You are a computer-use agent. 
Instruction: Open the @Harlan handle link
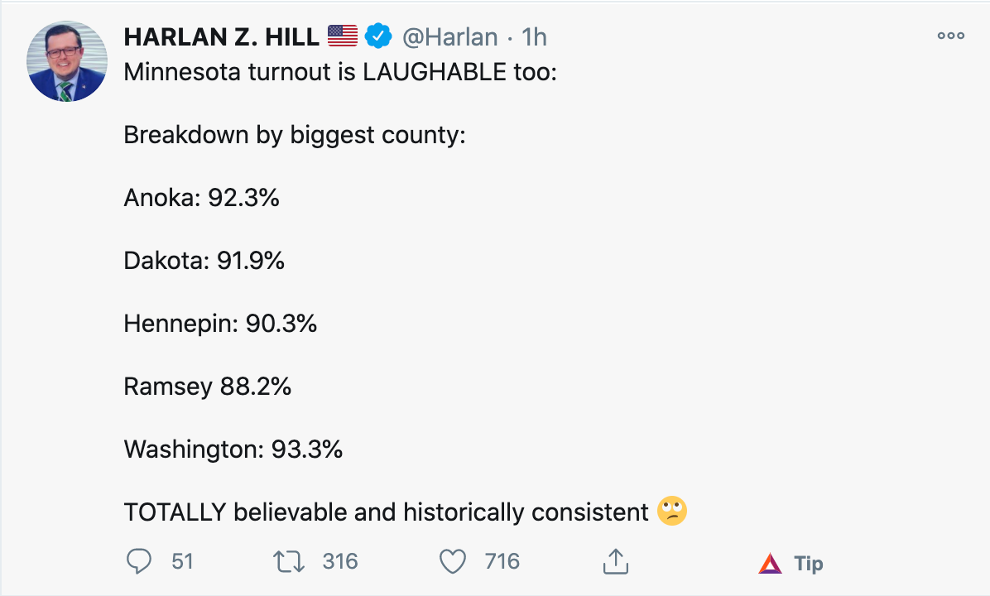coord(449,37)
